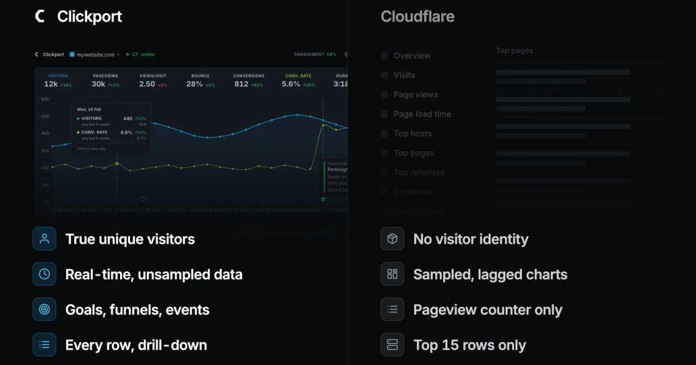
Task: Click the ENGAGEMENT 58% label
Action: [x=315, y=54]
